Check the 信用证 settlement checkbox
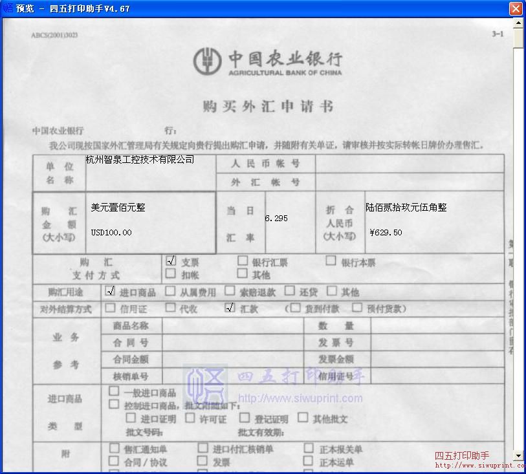 (x=111, y=308)
